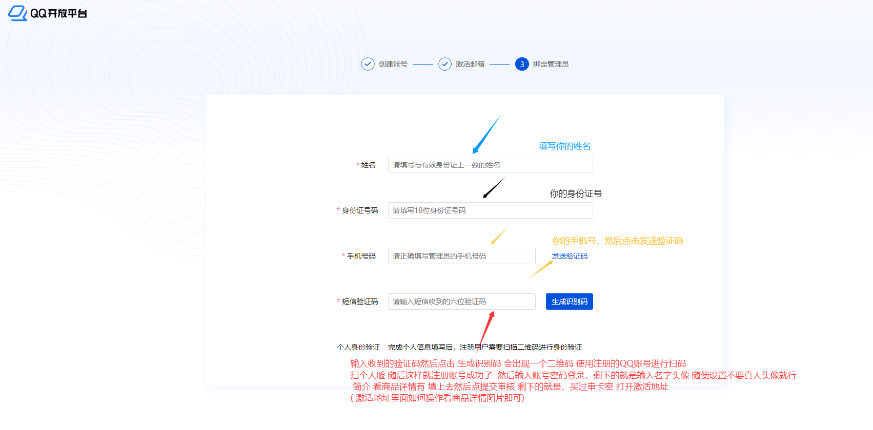Select the 激活邮箱 step label
Image resolution: width=873 pixels, height=430 pixels.
point(470,64)
